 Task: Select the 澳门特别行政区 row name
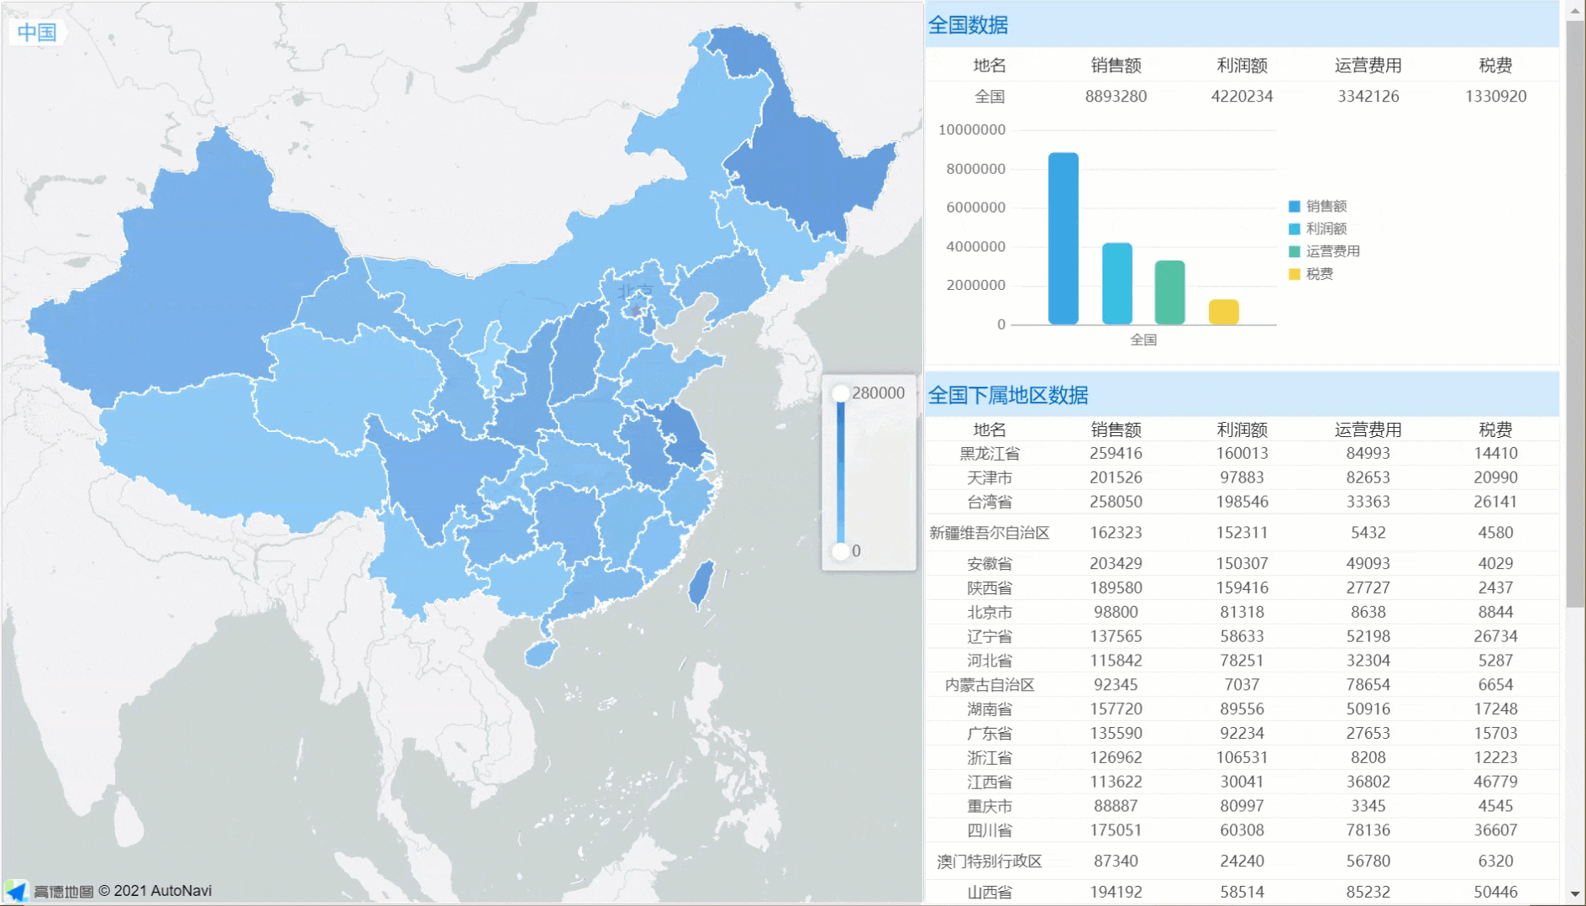click(x=990, y=861)
